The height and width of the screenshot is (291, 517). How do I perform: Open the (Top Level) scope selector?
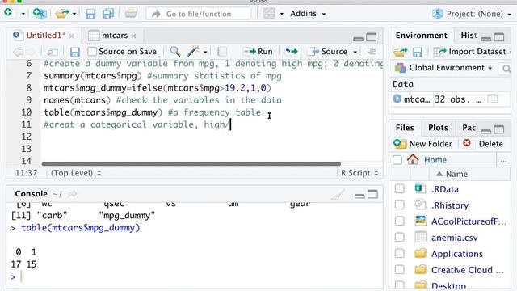pos(76,173)
